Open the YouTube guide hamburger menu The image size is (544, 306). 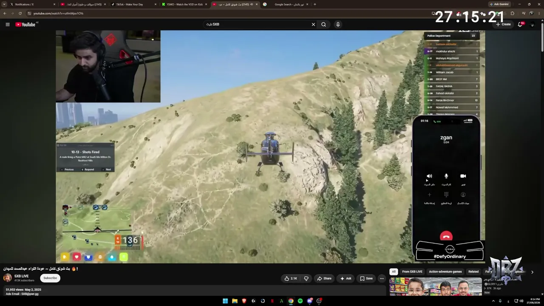pyautogui.click(x=7, y=24)
